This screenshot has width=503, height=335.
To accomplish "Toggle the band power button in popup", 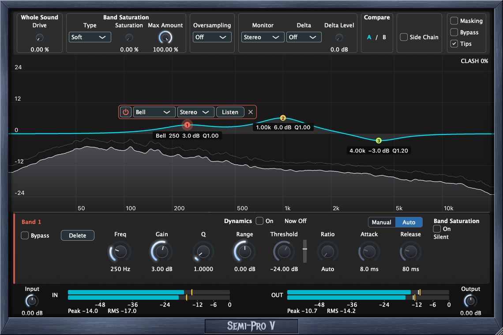I will 125,112.
